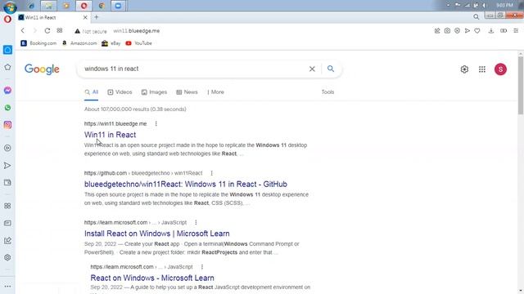Click the Not secure warning icon
The image size is (524, 294).
coord(77,31)
